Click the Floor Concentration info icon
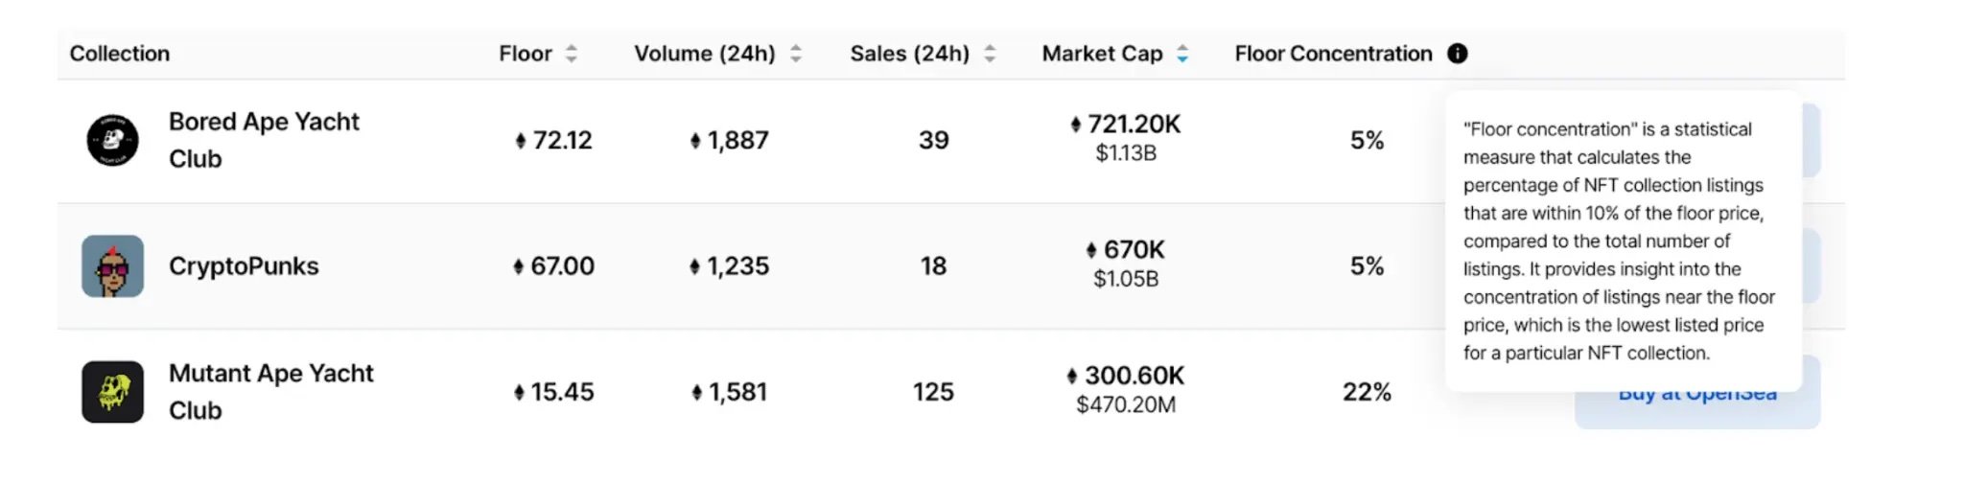 point(1457,54)
